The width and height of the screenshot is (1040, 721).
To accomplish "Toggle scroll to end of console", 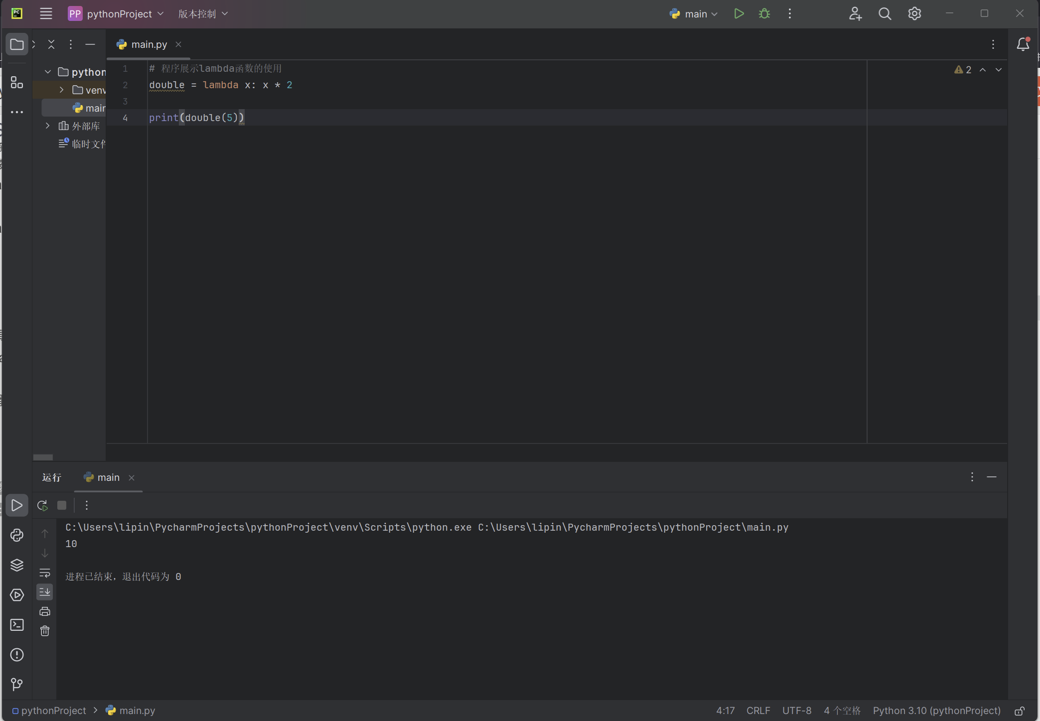I will [45, 592].
